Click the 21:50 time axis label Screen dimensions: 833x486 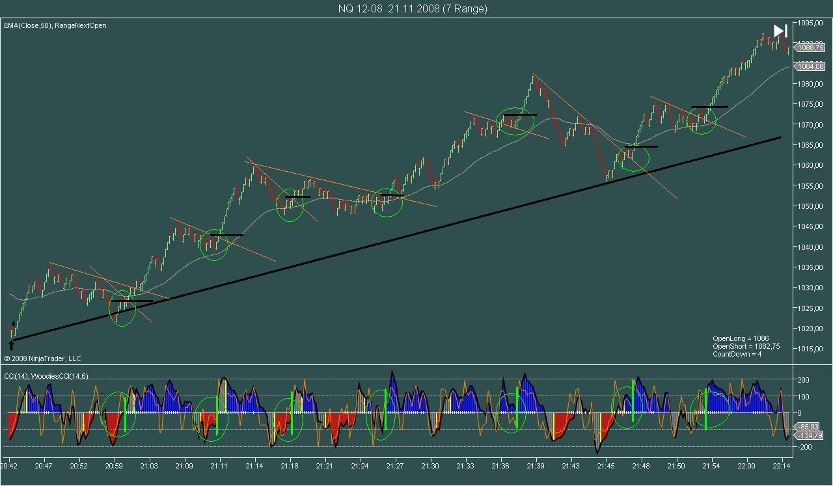pyautogui.click(x=676, y=466)
